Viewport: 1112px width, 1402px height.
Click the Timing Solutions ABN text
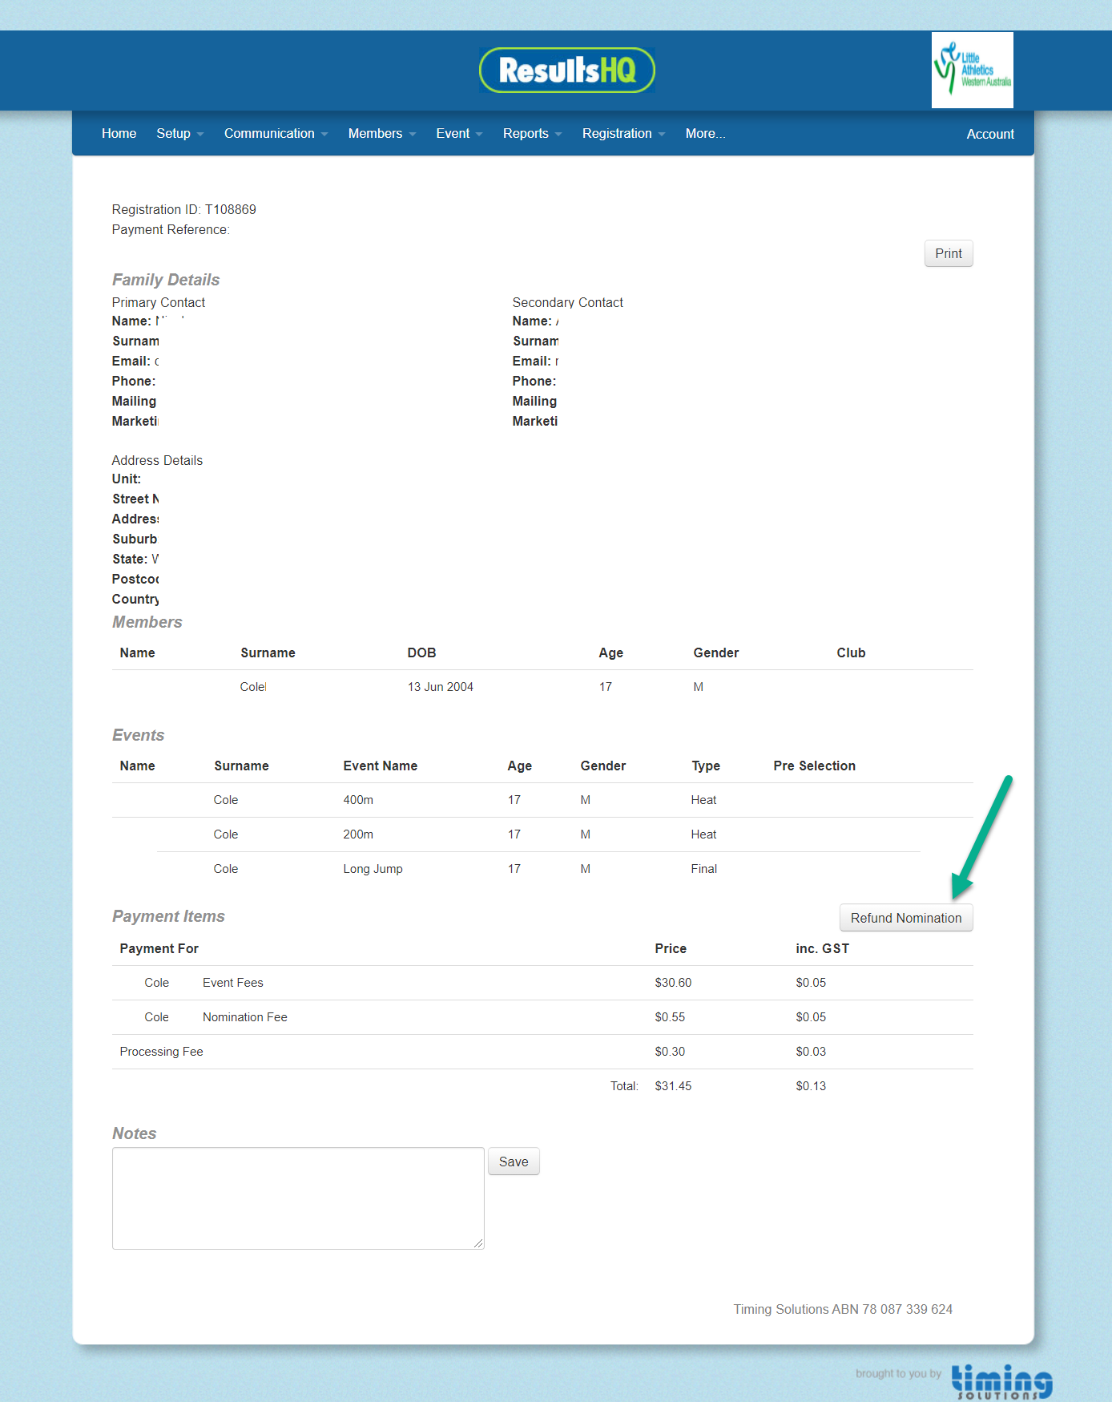tap(843, 1309)
